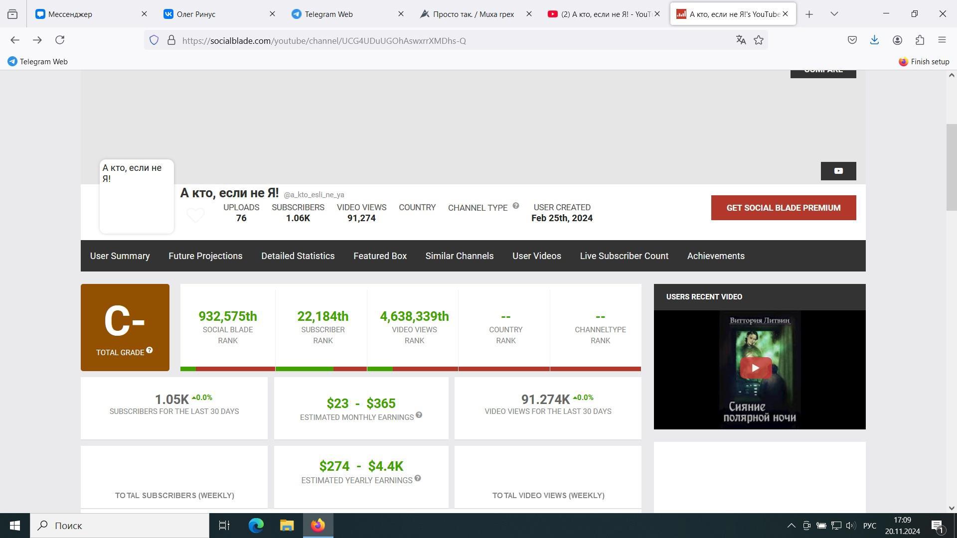957x538 pixels.
Task: Open the Future Projections tab
Action: (x=205, y=256)
